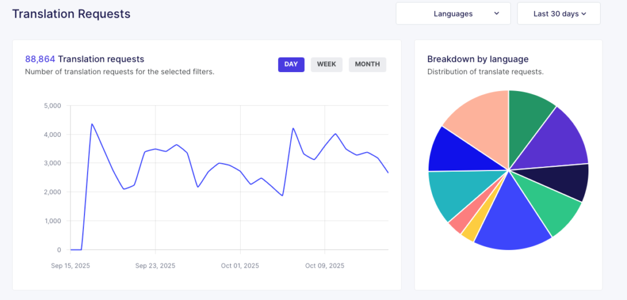Click the Oct 09, 2025 axis label
Screen dimensions: 627x300
(325, 266)
